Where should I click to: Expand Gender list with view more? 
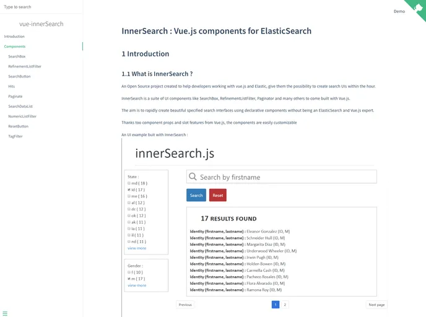[x=137, y=285]
